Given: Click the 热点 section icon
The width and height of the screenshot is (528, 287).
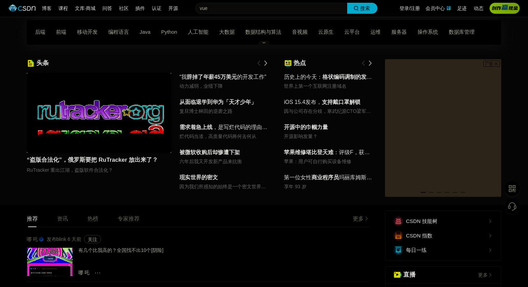Looking at the screenshot, I should pos(288,63).
